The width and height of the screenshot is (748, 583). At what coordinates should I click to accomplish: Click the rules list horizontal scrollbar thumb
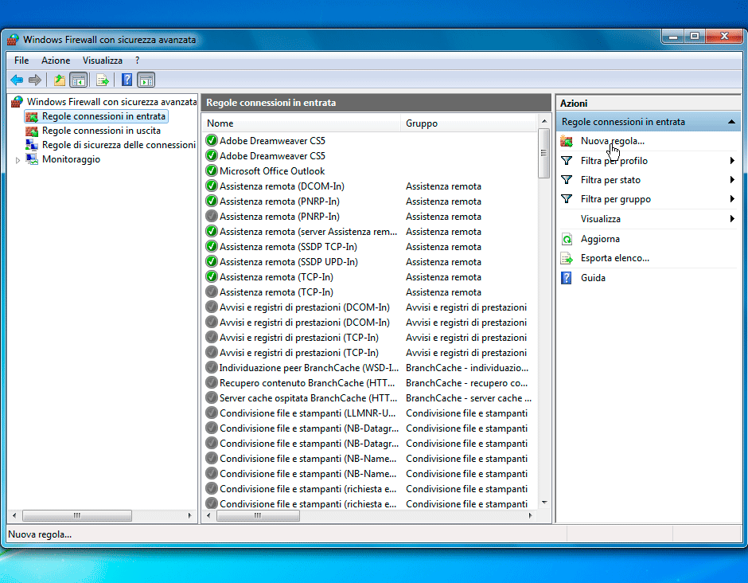point(258,515)
